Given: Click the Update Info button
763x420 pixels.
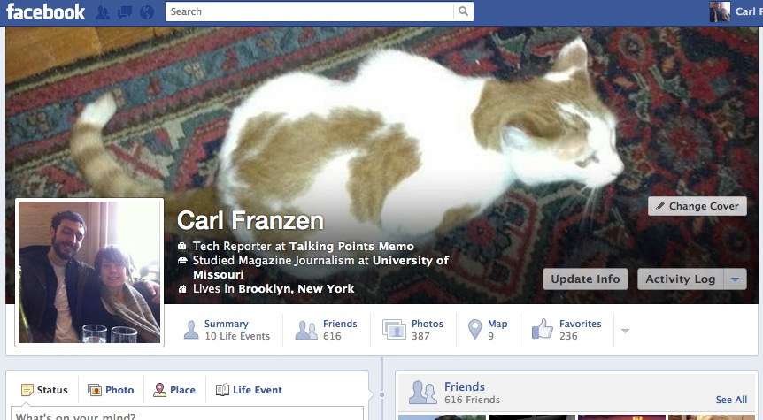Looking at the screenshot, I should 585,279.
